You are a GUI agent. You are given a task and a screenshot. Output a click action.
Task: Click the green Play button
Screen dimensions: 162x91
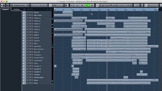[x=87, y=5]
